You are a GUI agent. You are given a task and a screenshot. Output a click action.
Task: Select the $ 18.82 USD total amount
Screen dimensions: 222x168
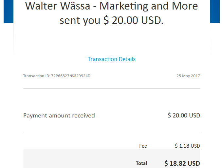(182, 163)
